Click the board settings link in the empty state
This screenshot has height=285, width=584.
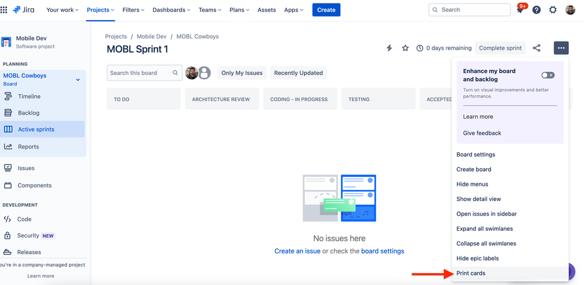click(382, 251)
